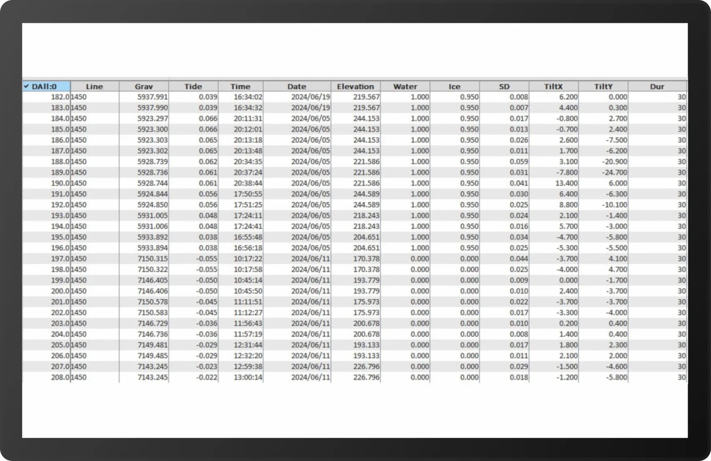The image size is (711, 461).
Task: Click the TiltX cell showing 13.400
Action: pos(566,183)
